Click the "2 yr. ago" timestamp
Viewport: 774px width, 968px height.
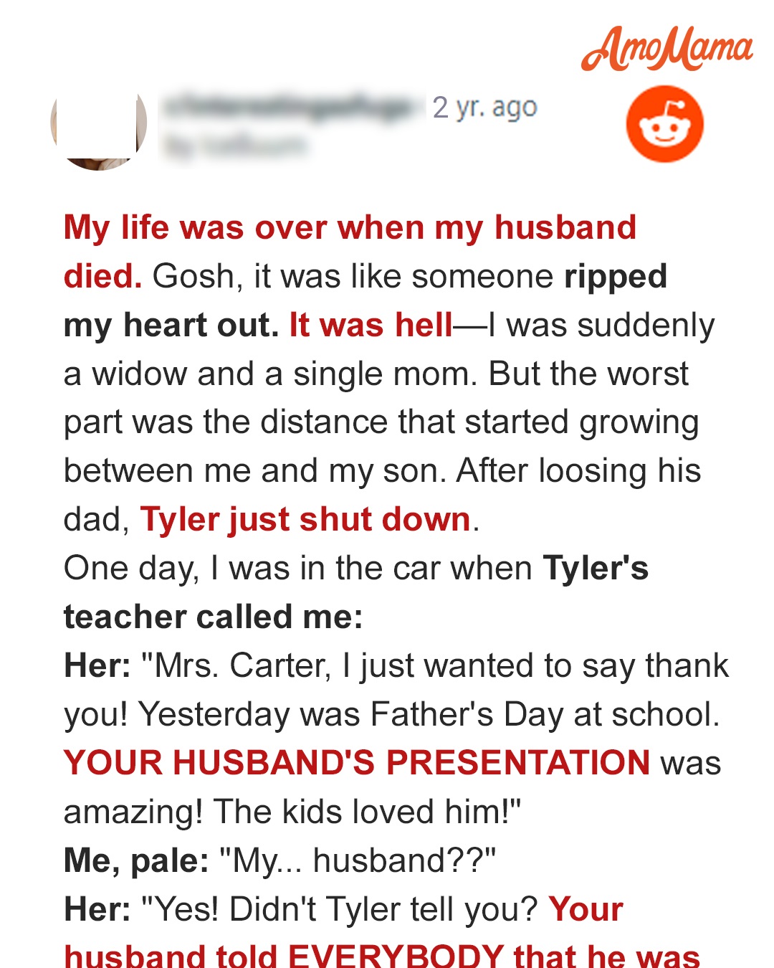point(484,108)
